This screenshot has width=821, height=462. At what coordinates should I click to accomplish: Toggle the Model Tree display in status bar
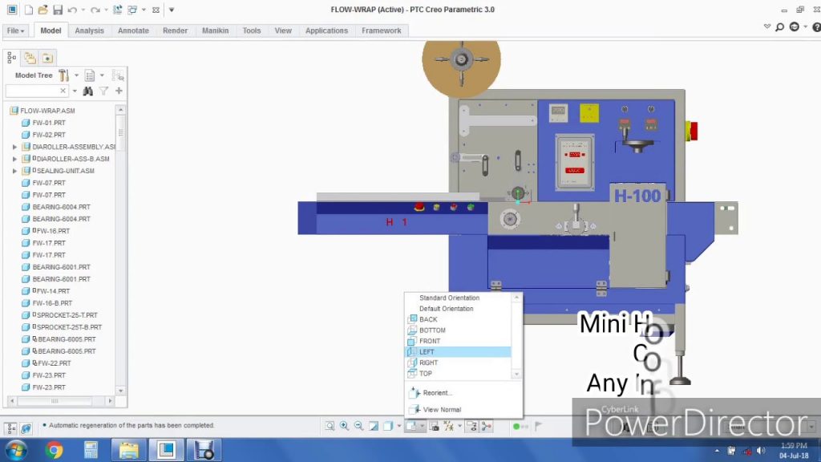(x=11, y=428)
